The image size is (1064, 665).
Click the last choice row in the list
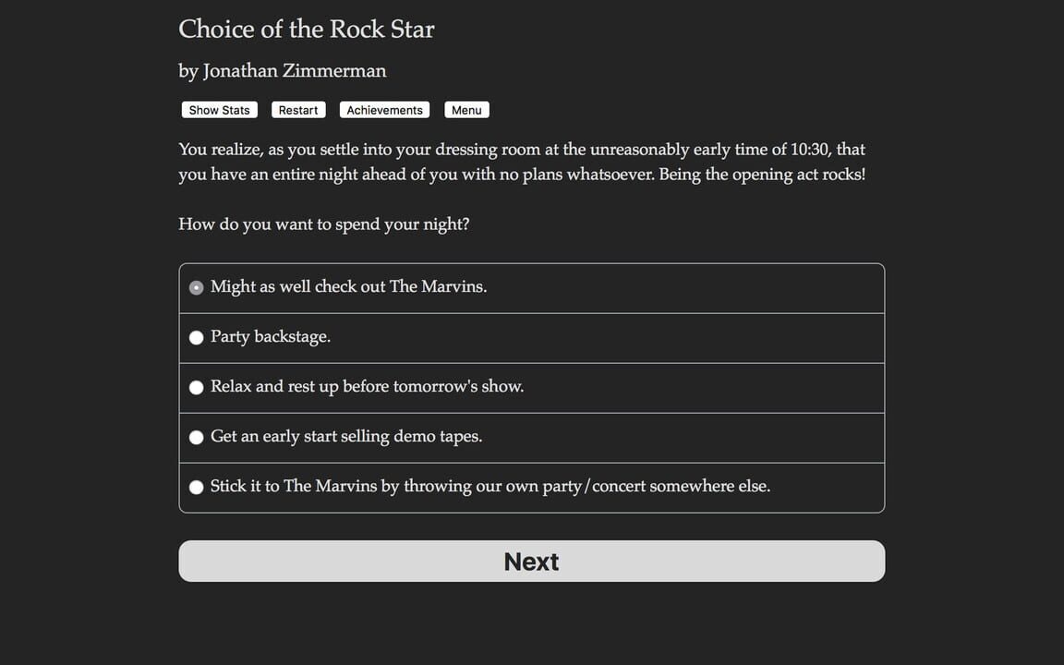tap(531, 488)
